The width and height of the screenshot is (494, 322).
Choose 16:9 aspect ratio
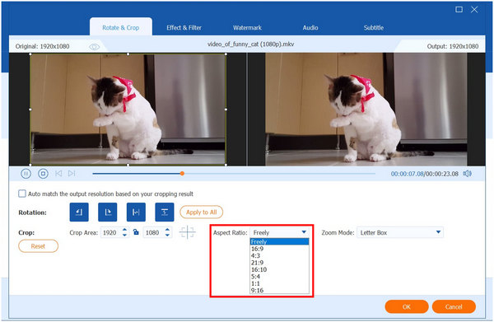[x=279, y=249]
